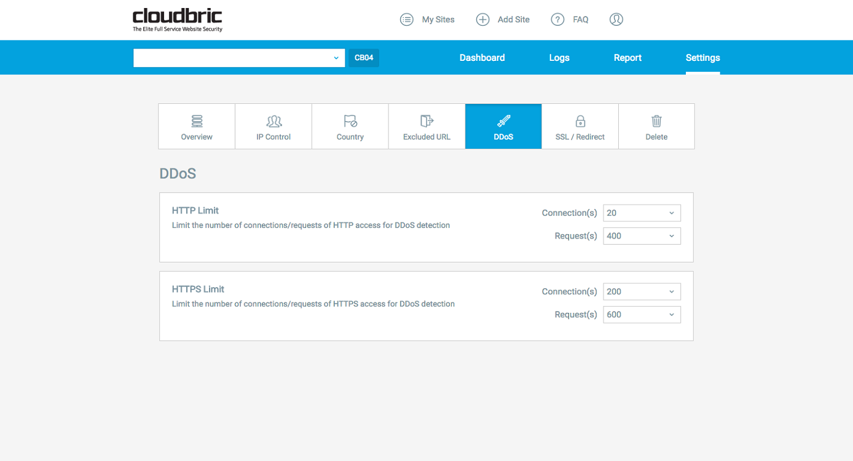Screen dimensions: 853x461
Task: Open the Excluded URL settings tab
Action: click(426, 127)
